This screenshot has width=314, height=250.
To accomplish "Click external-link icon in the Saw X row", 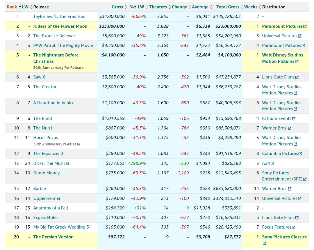I will click(x=297, y=77).
